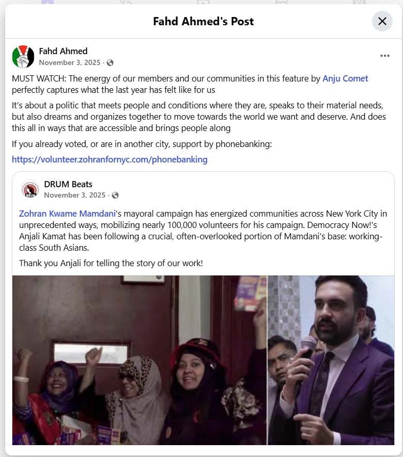This screenshot has width=403, height=457.
Task: Open the image of man in purple suit
Action: [331, 360]
